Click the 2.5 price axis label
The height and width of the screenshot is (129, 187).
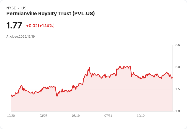point(178,45)
